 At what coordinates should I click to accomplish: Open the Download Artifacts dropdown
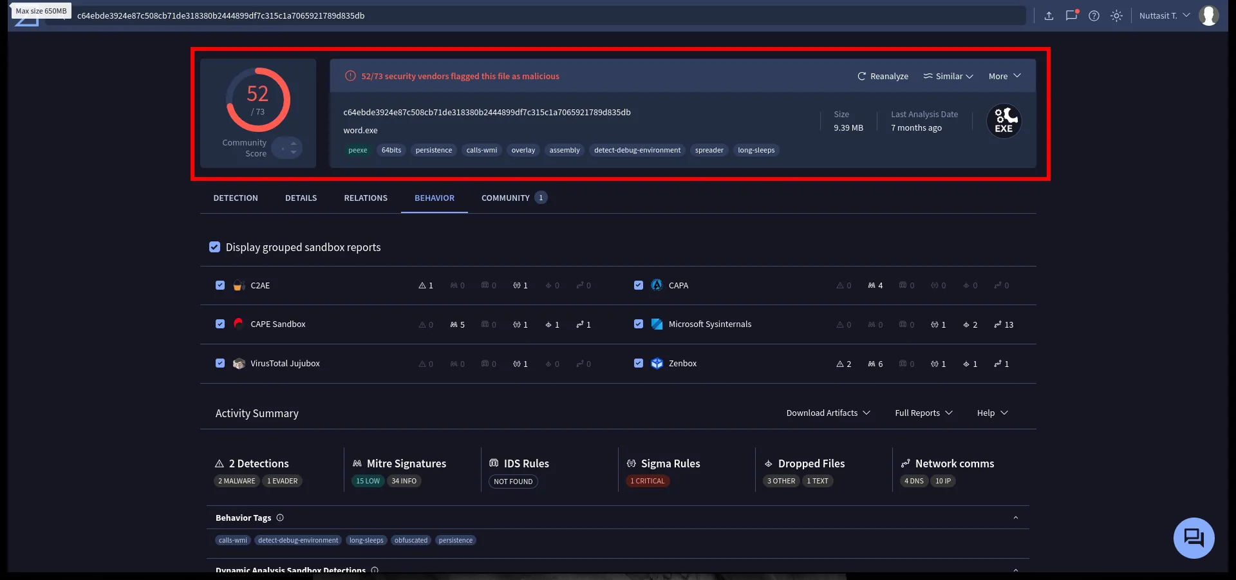[x=828, y=413]
